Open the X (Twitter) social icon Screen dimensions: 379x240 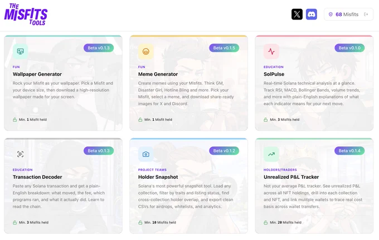coord(297,14)
